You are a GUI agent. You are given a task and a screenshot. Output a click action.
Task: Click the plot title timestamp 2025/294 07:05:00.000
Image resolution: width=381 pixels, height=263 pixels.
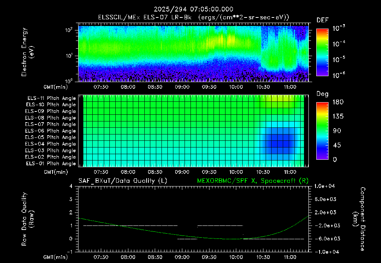193,9
